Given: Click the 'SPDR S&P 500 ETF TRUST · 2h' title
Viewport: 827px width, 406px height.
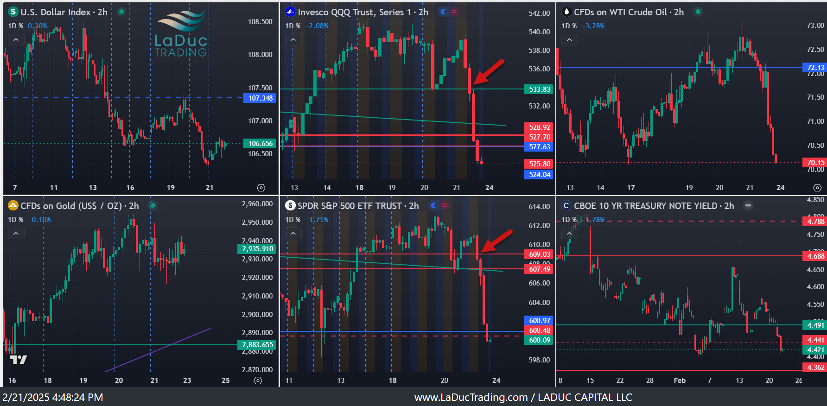Looking at the screenshot, I should [358, 206].
